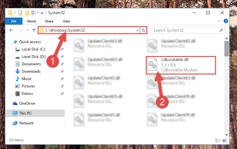Click the Properties icon in quick access toolbar
This screenshot has height=149, width=237.
(20, 13)
